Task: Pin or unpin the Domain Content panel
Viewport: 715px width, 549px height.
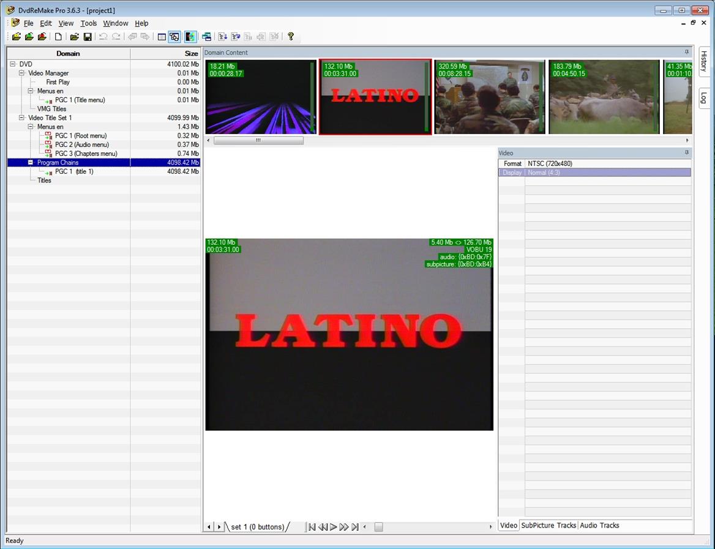Action: (687, 52)
